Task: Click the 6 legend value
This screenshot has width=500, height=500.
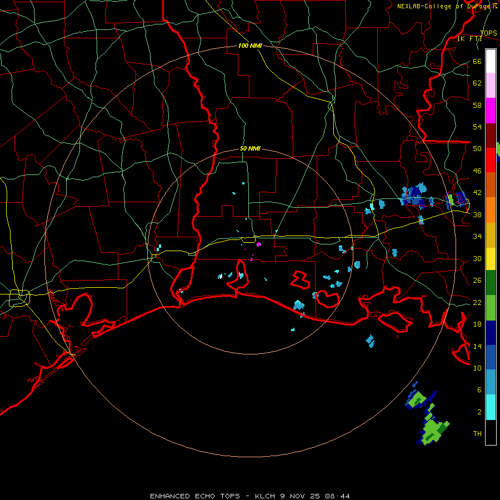Action: pos(479,390)
